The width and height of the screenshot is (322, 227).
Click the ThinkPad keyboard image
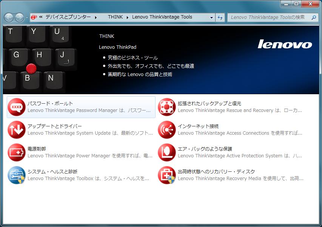40,60
